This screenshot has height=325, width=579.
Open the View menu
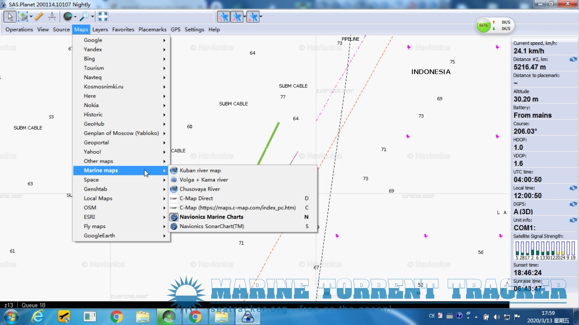pyautogui.click(x=43, y=29)
